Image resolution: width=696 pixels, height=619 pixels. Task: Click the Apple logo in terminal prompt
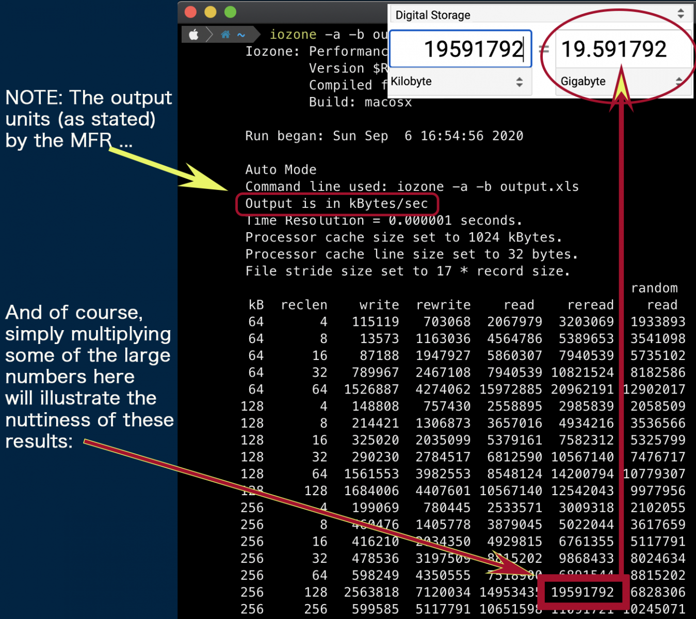point(193,35)
